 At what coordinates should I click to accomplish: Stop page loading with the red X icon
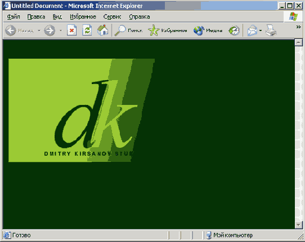pos(71,30)
